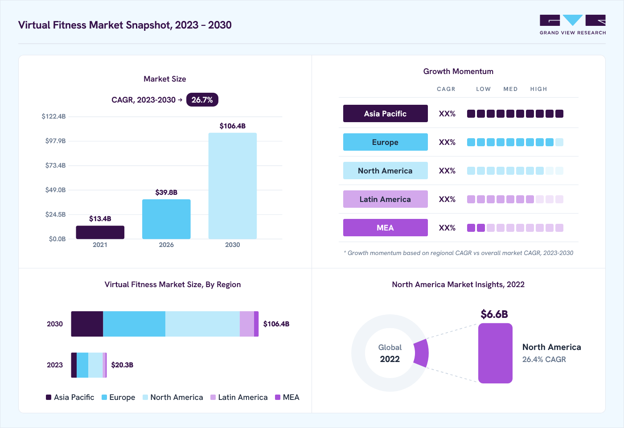Click the "Virtual Fitness Market Snapshot, 2023 – 2030" title
Viewport: 624px width, 428px height.
(x=125, y=25)
